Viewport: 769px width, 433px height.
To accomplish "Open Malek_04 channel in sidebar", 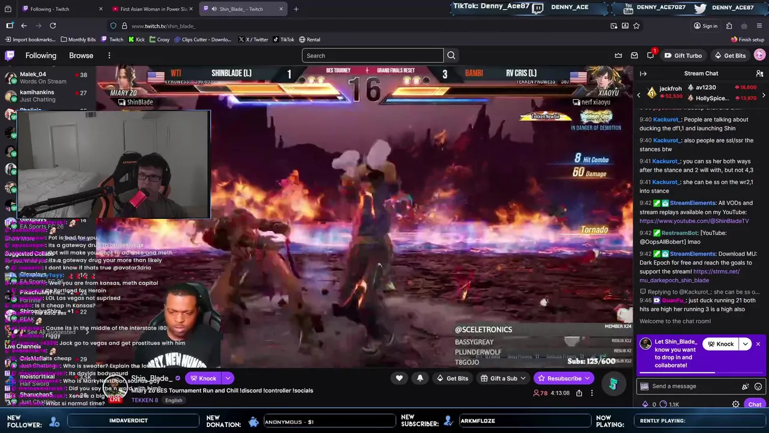I will 46,78.
